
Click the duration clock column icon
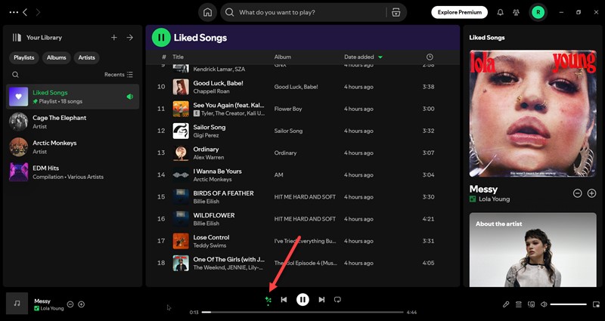[x=430, y=57]
